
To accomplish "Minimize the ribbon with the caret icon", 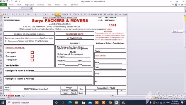I will (173, 5).
